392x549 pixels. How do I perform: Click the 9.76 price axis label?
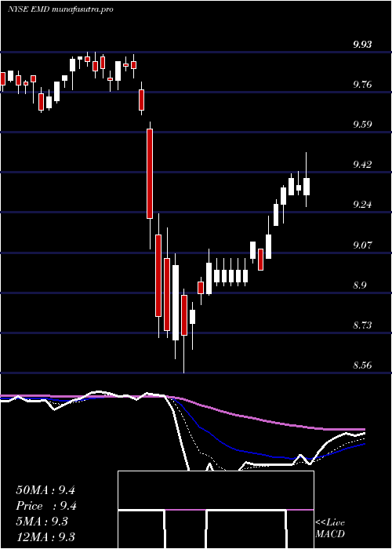click(x=362, y=85)
